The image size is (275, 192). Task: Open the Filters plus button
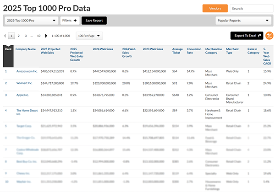70,21
